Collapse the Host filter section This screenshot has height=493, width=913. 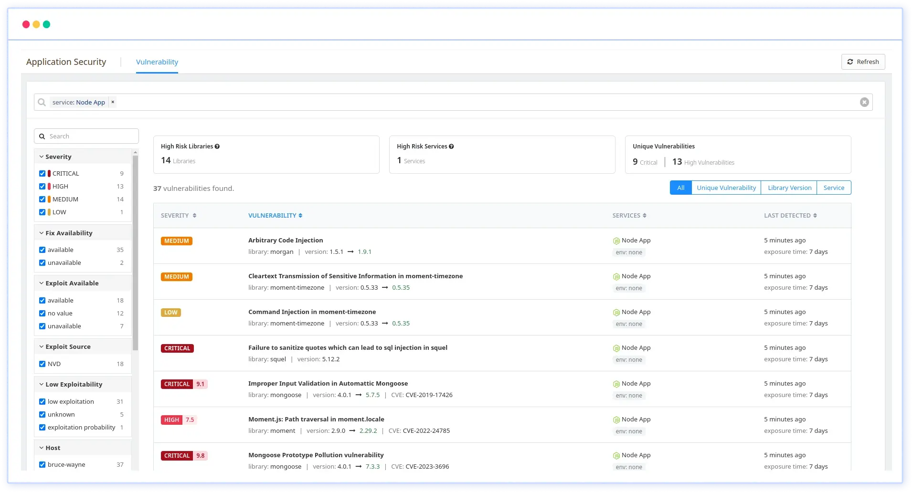pyautogui.click(x=41, y=448)
